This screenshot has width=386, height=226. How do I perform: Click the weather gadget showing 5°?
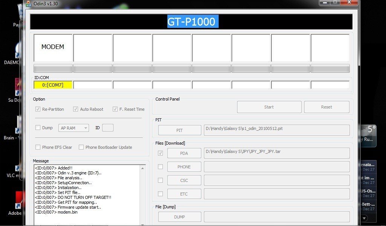tap(368, 136)
